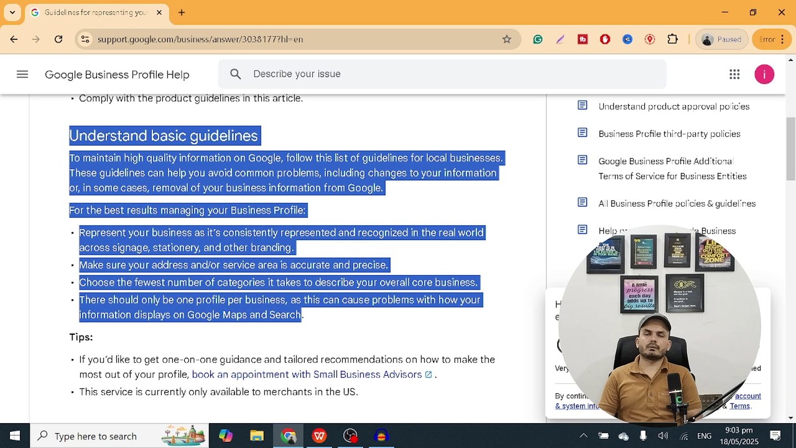The image size is (796, 448).
Task: Click the bullet about service availability in the US
Action: tap(218, 392)
